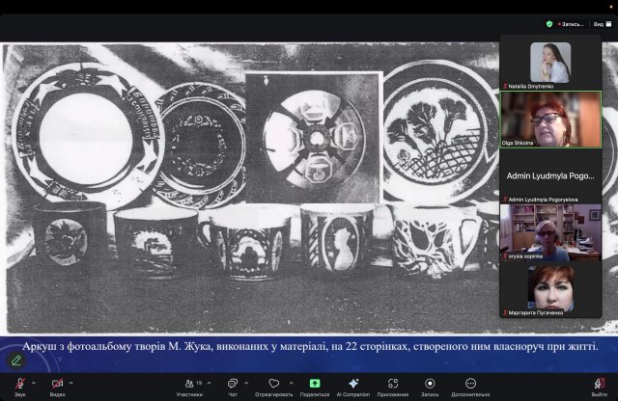618x401 pixels.
Task: Select Nataliia Dmytrenko's participant tile
Action: [x=550, y=64]
